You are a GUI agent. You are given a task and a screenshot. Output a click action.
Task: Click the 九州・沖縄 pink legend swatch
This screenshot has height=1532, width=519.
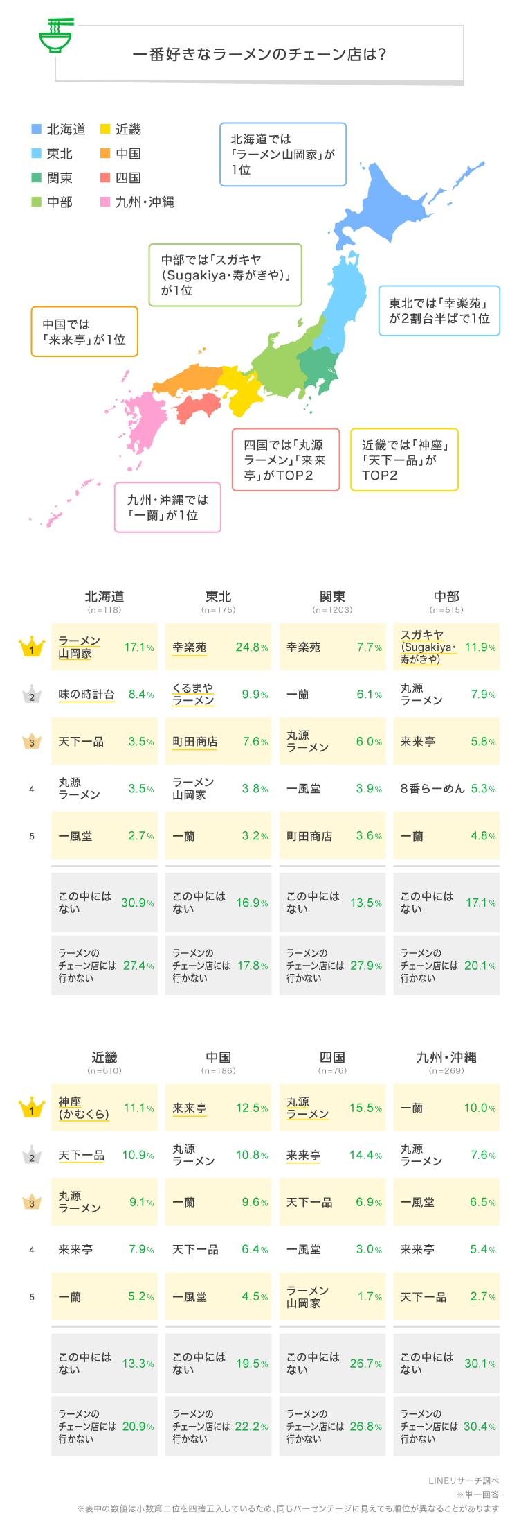coord(105,202)
